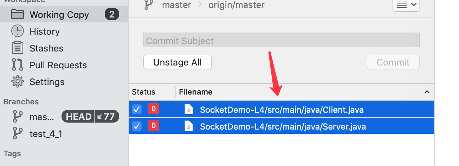Viewport: 459px width, 166px height.
Task: Click the History clock icon
Action: (x=17, y=31)
